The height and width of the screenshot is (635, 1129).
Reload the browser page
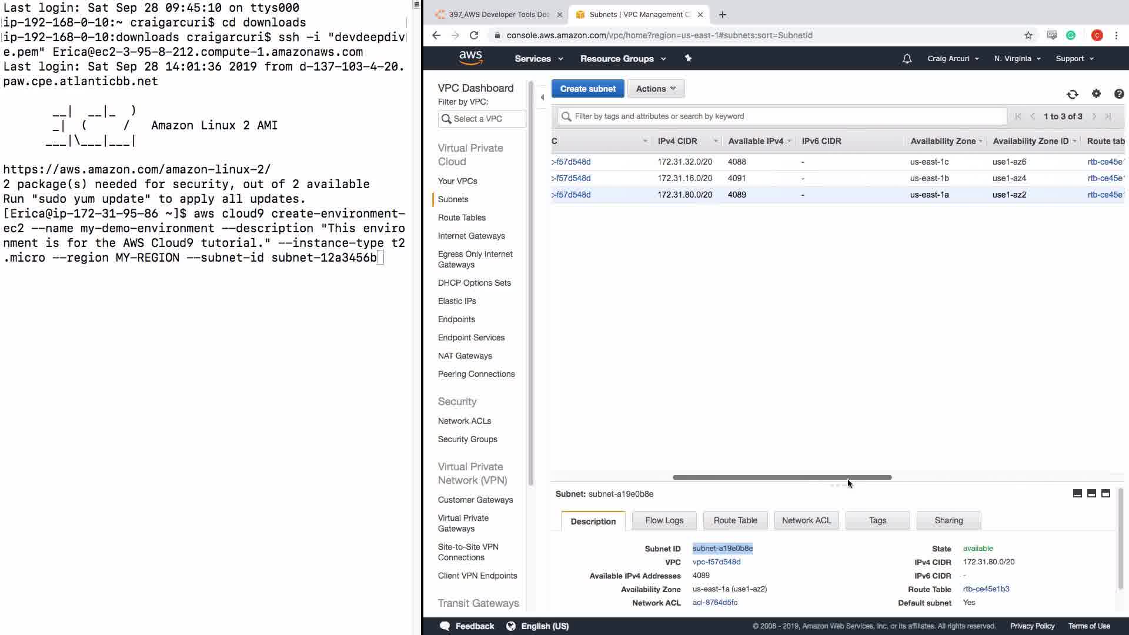pyautogui.click(x=474, y=35)
